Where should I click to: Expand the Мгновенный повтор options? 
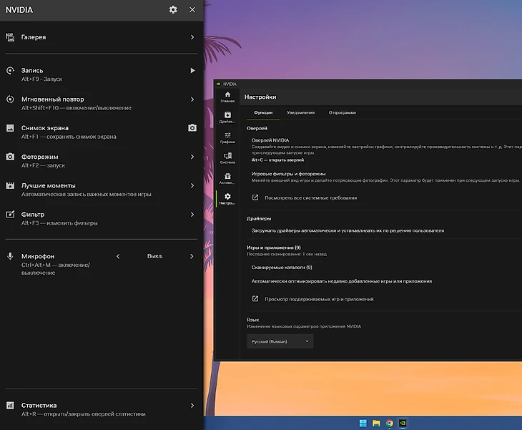[x=192, y=99]
